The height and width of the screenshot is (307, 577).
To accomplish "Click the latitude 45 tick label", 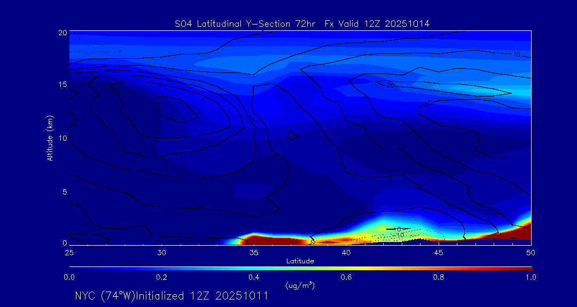I will 439,252.
